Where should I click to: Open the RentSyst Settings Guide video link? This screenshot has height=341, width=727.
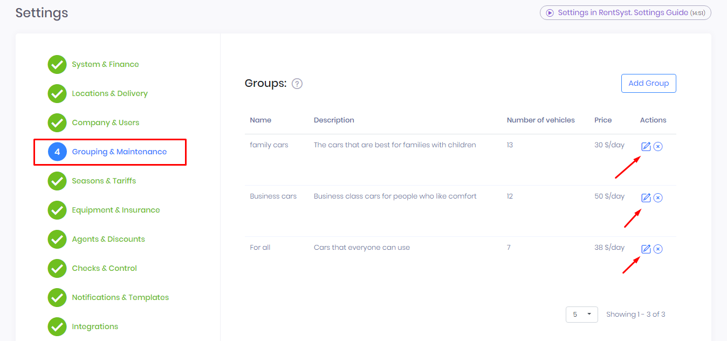pos(626,13)
